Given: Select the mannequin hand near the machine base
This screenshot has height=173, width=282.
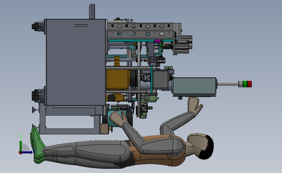Looking at the screenshot, I should pyautogui.click(x=118, y=118).
